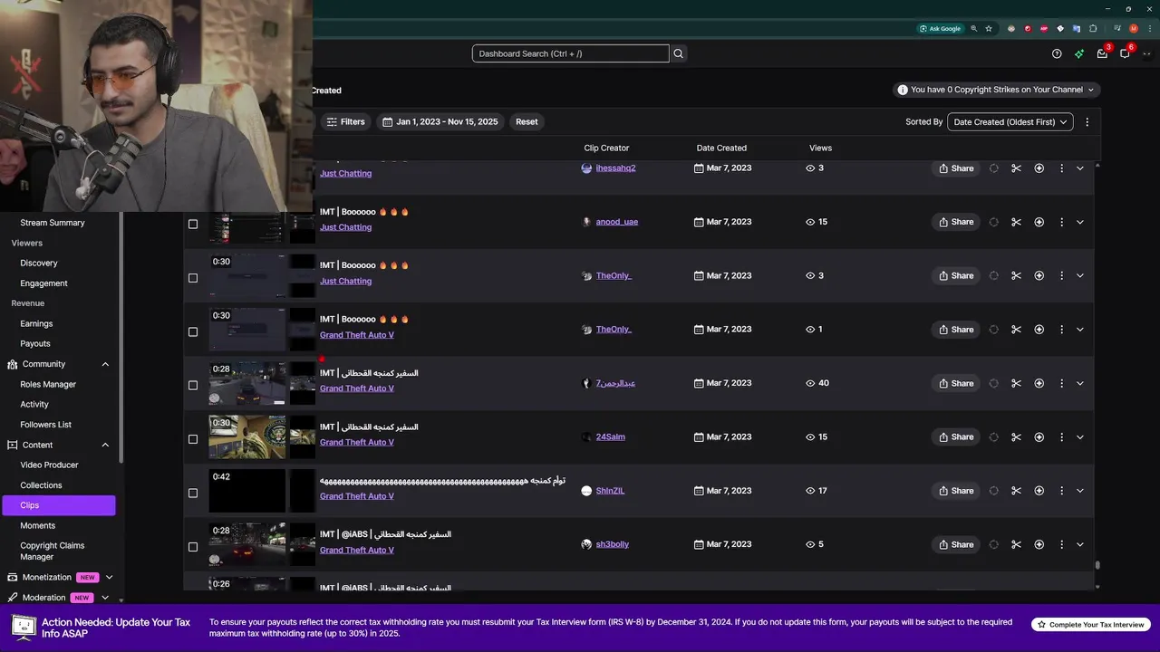Click the Views column header

820,148
